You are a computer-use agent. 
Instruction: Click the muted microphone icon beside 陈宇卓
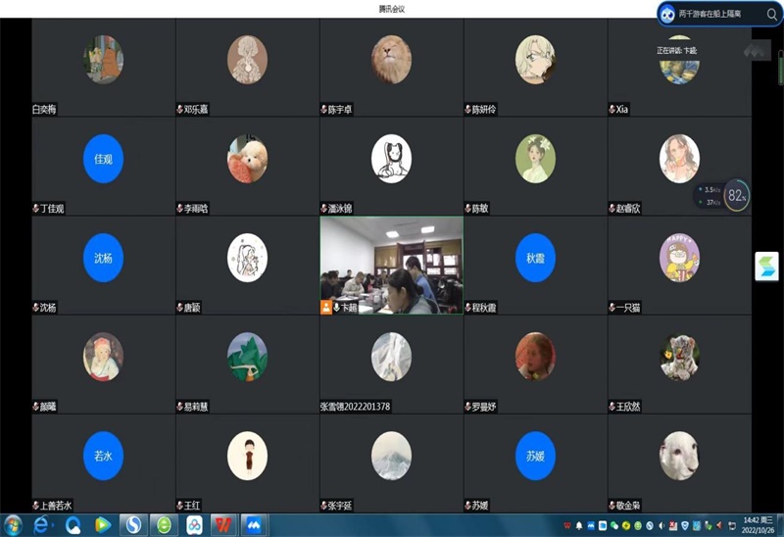[x=324, y=110]
